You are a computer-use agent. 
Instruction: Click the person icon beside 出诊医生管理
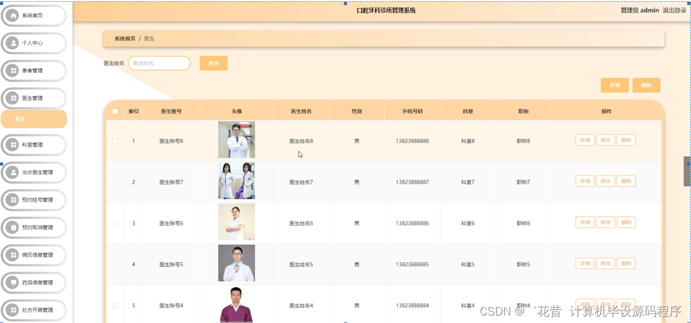pyautogui.click(x=14, y=172)
